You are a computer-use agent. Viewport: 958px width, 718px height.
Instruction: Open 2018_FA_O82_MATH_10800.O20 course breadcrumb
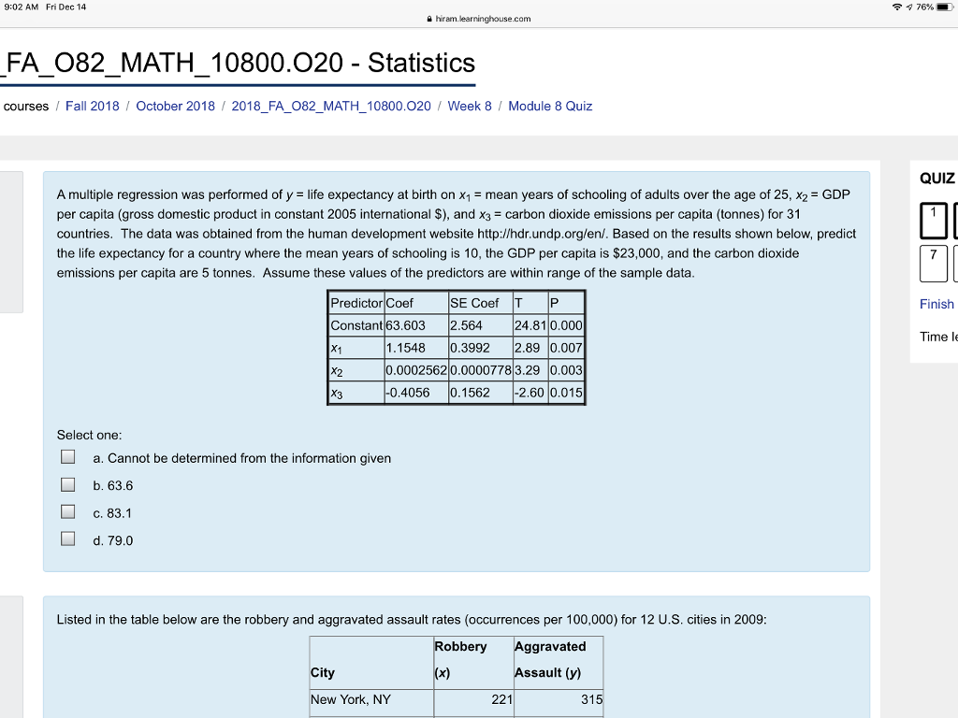331,107
